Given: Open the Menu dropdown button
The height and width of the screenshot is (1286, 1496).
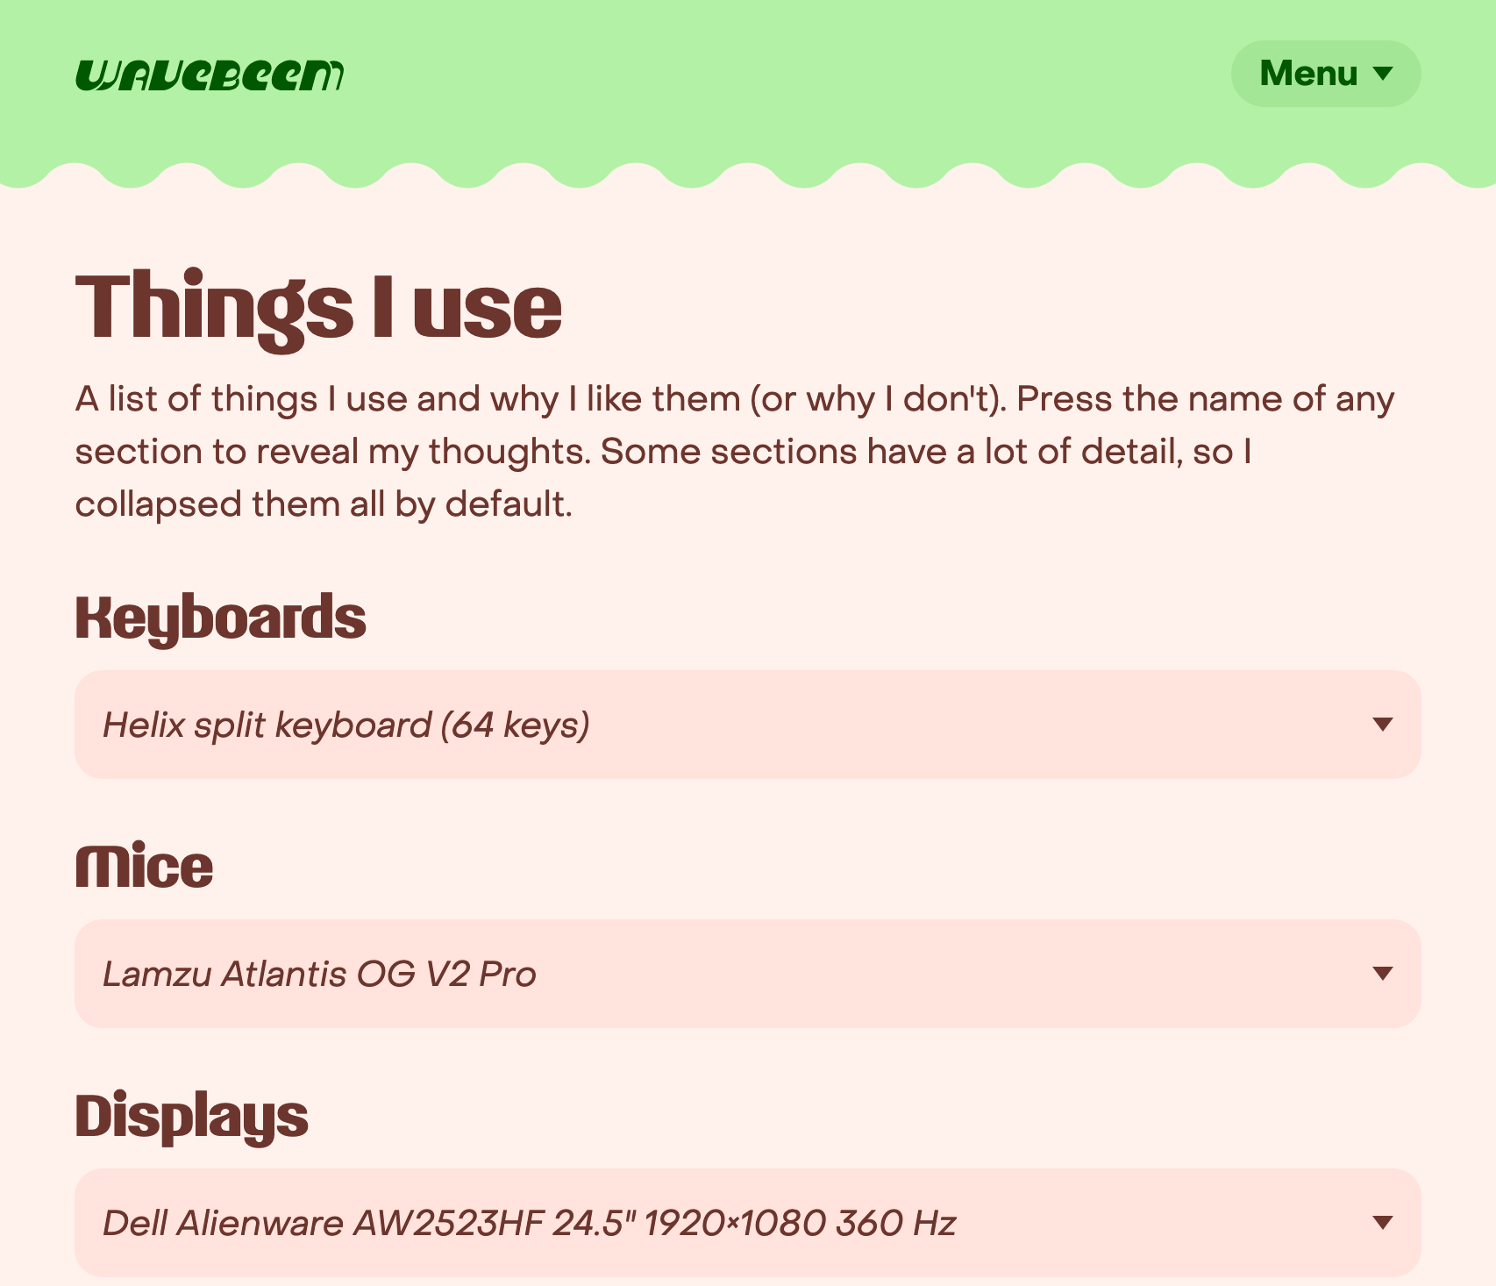Looking at the screenshot, I should [x=1326, y=74].
